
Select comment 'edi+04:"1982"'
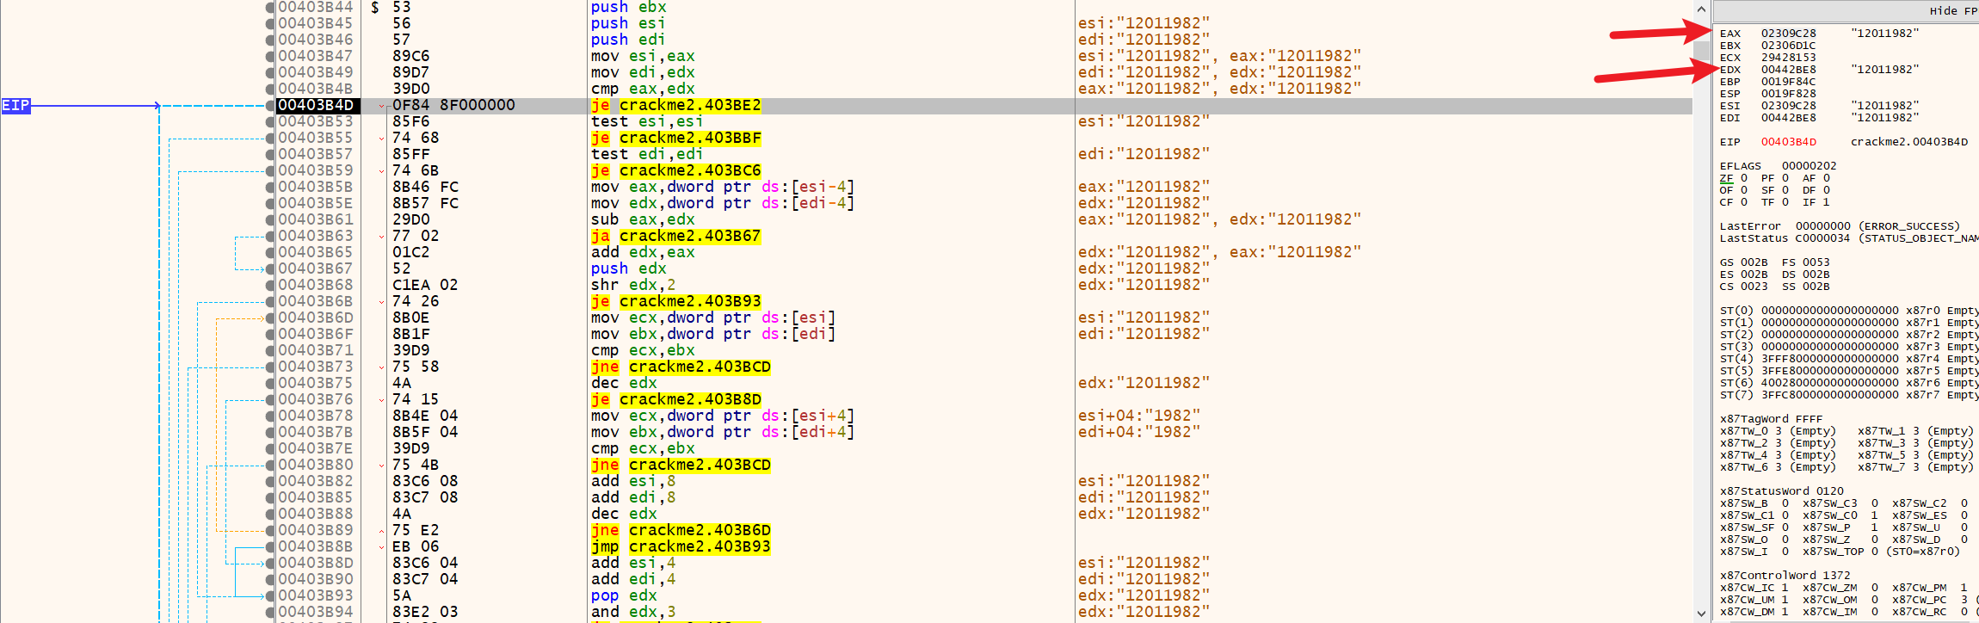point(1138,433)
